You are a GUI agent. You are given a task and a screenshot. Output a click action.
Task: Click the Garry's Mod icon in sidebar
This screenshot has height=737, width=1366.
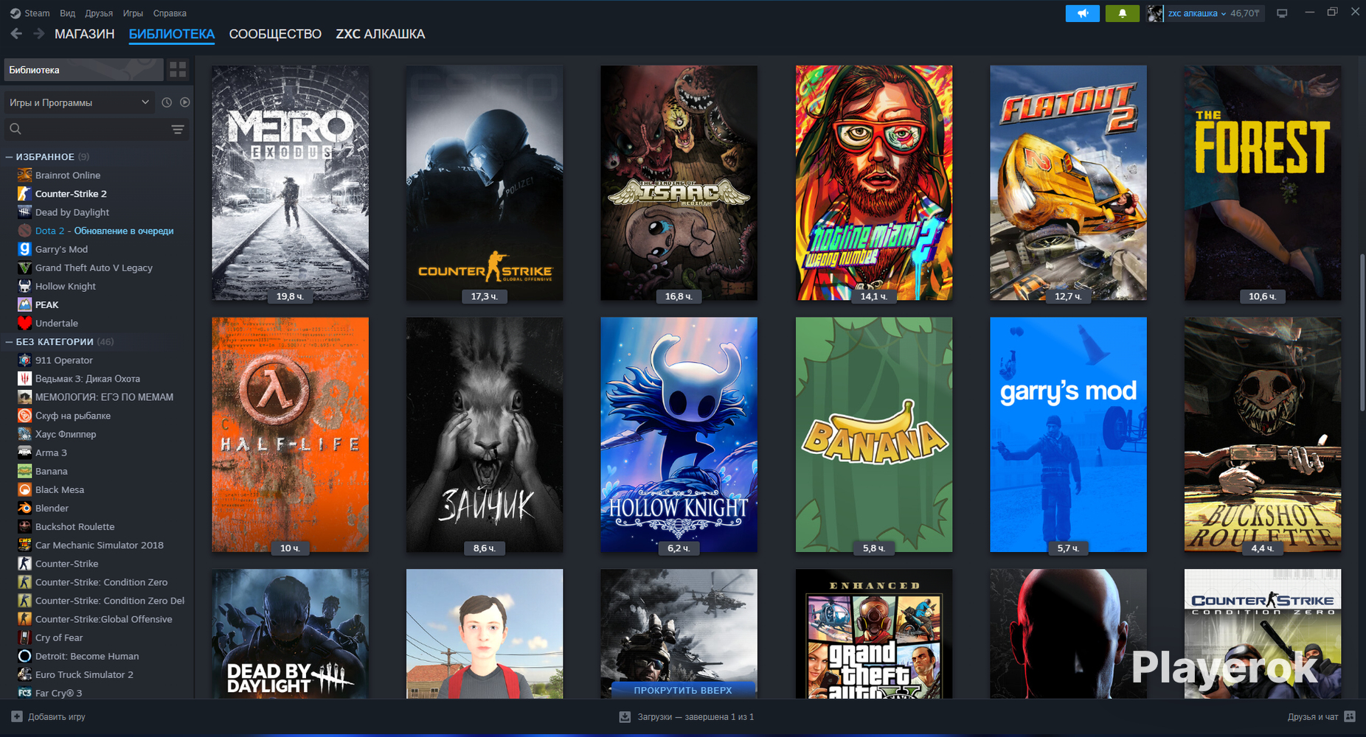24,249
